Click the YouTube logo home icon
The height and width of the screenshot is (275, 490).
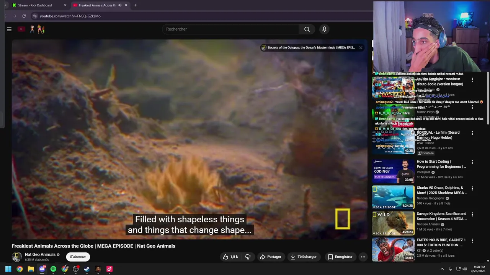click(x=21, y=29)
